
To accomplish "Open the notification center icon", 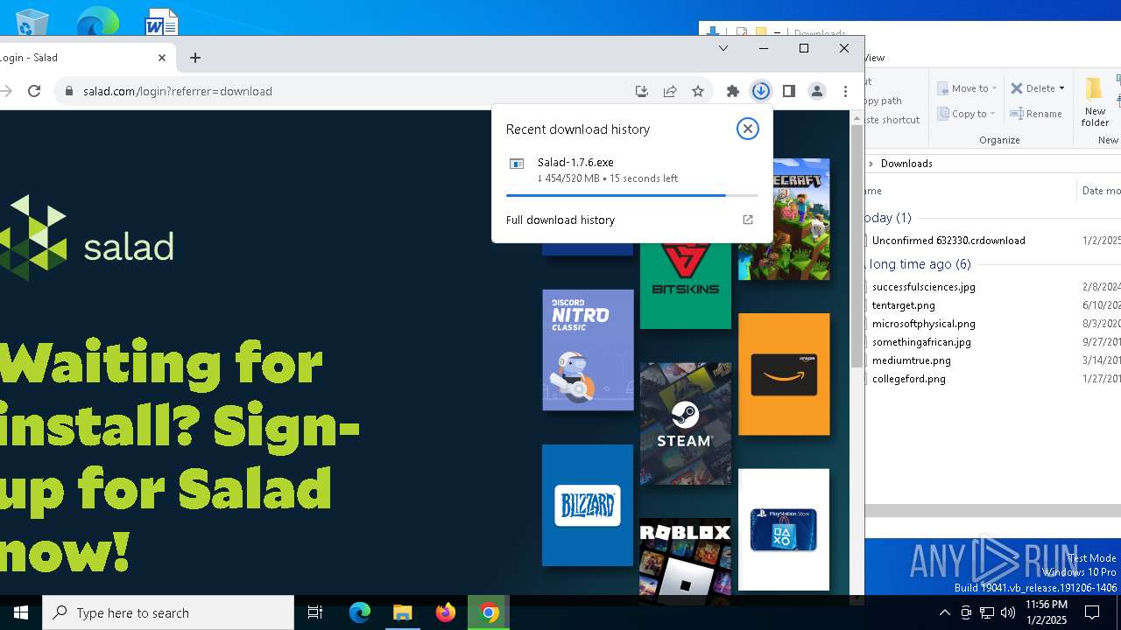I will [1092, 612].
